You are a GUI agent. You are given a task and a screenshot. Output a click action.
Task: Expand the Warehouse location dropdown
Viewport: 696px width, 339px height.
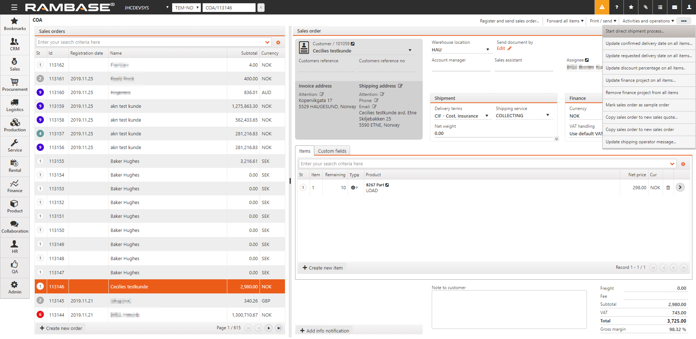pyautogui.click(x=488, y=50)
